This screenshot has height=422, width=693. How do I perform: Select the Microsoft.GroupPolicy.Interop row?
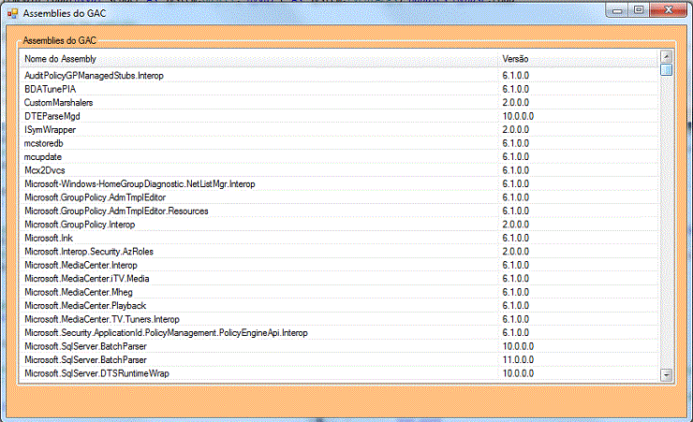pos(339,225)
